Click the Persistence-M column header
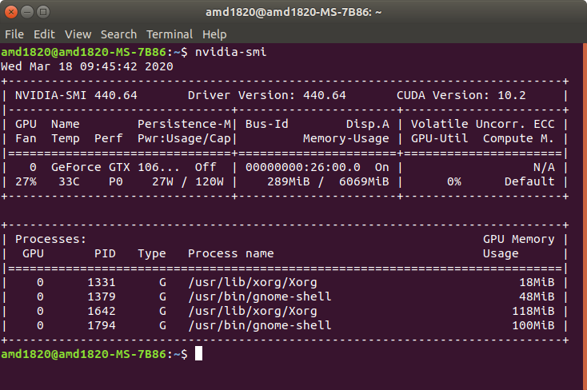The image size is (587, 390). (184, 124)
